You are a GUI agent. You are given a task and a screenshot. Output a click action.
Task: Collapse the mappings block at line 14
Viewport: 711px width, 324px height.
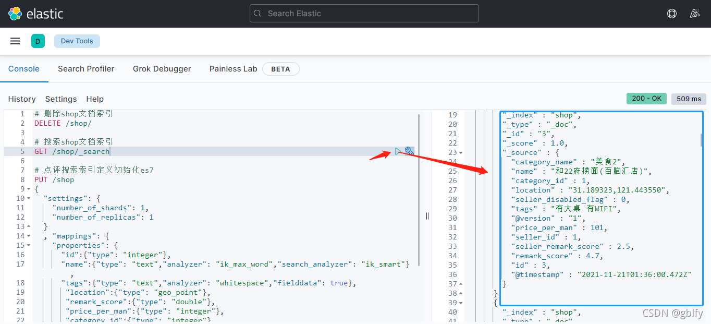pyautogui.click(x=29, y=236)
